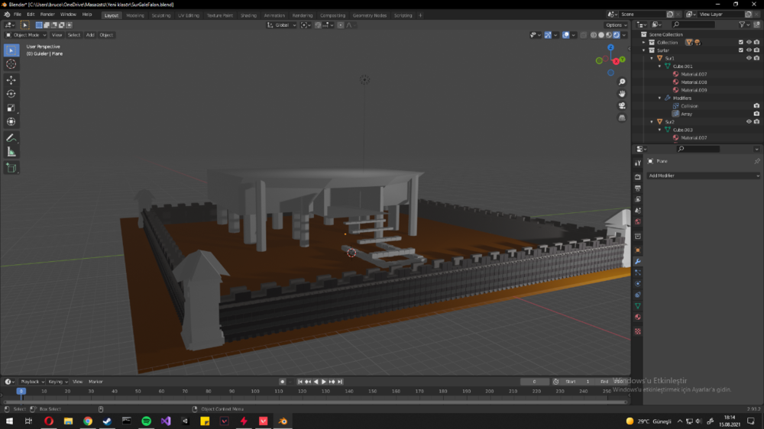This screenshot has height=429, width=764.
Task: Hide Sur1 object with its eye icon
Action: click(749, 58)
